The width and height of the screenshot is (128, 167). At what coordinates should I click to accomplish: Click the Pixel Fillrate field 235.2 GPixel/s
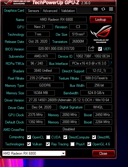point(40,78)
